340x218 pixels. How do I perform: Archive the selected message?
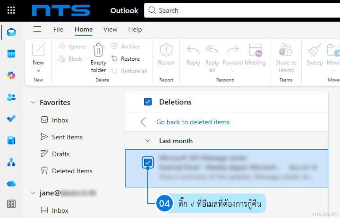coord(125,47)
